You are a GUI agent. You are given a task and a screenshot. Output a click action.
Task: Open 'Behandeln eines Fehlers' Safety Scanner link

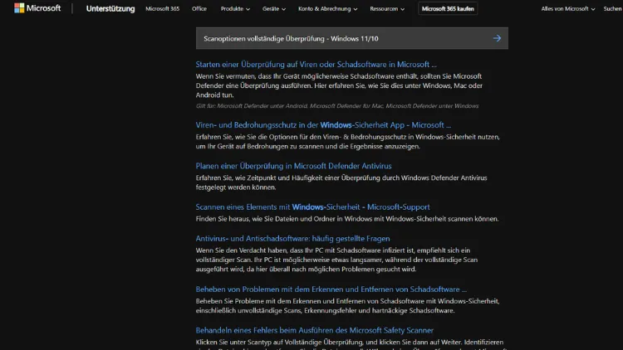pyautogui.click(x=314, y=330)
